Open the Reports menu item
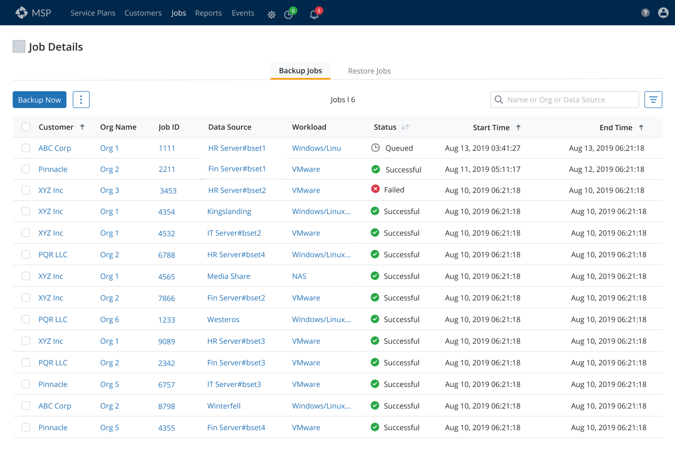This screenshot has height=466, width=675. (x=208, y=13)
